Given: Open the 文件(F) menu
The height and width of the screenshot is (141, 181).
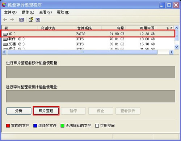Looking at the screenshot, I should coord(10,12).
